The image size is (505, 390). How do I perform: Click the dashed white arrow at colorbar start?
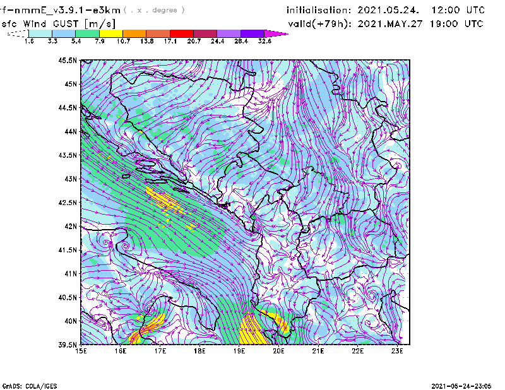coord(18,33)
